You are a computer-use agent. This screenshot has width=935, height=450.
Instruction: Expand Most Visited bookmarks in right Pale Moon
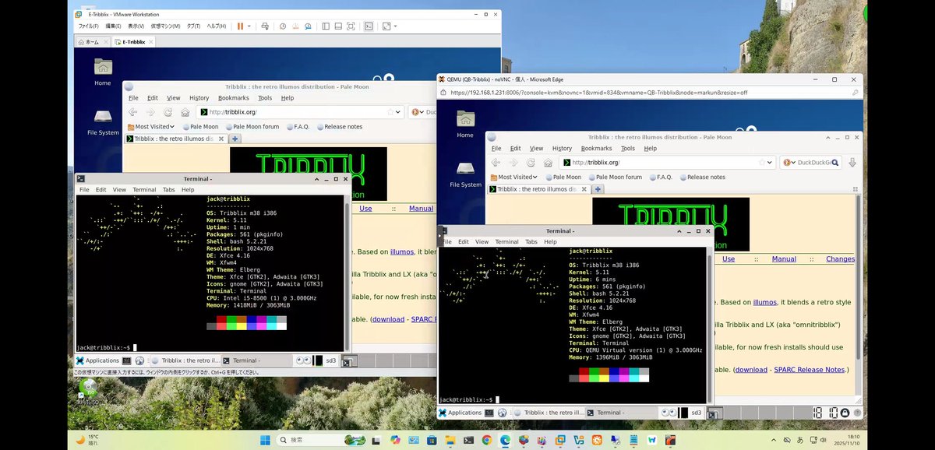coord(513,177)
